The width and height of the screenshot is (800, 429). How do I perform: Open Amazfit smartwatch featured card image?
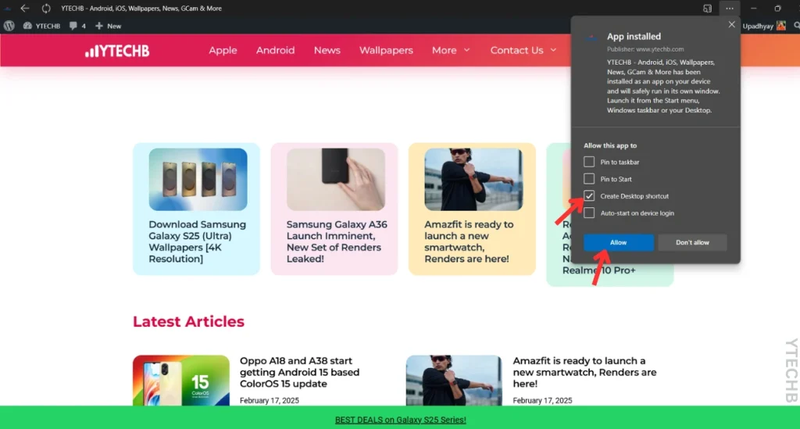coord(473,179)
